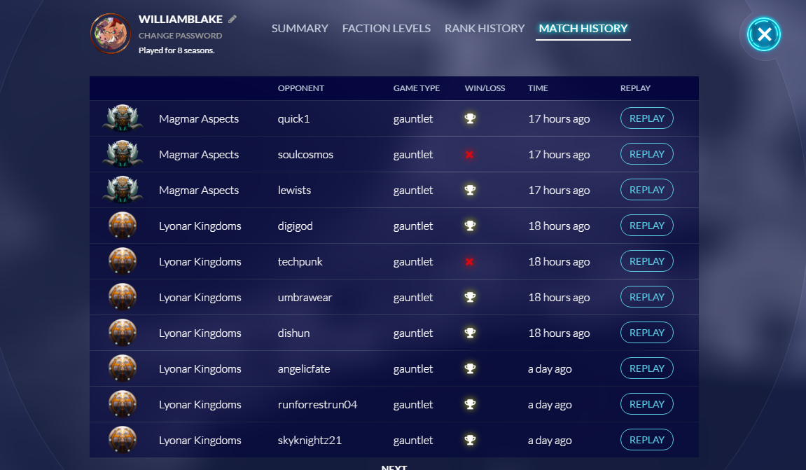Click gauntlet game type in techpunk row
Screen dimensions: 806x470
tap(412, 262)
